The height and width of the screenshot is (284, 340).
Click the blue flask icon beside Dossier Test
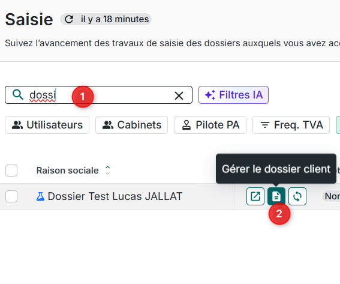[40, 196]
